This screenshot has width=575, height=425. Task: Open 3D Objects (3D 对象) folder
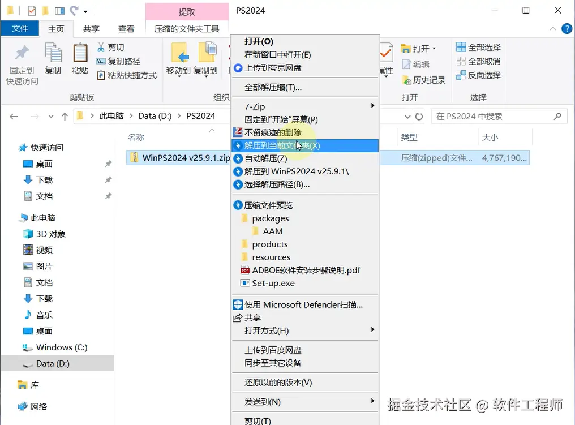click(44, 234)
